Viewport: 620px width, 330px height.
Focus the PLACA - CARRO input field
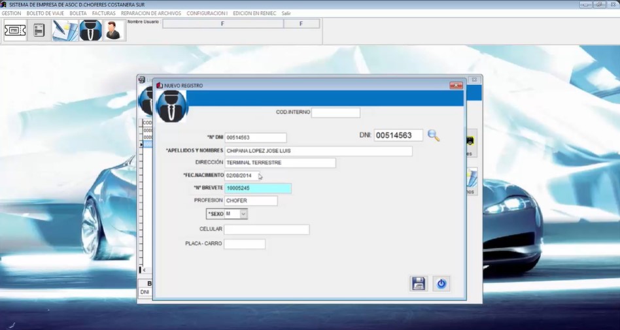pos(245,244)
